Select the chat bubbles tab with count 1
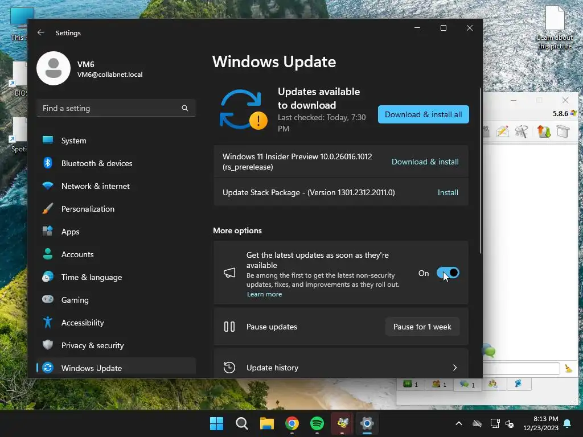This screenshot has height=437, width=583. 467,384
